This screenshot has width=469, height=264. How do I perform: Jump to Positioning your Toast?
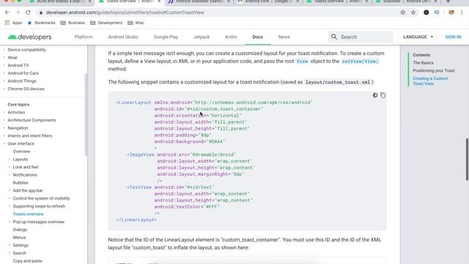(x=434, y=70)
